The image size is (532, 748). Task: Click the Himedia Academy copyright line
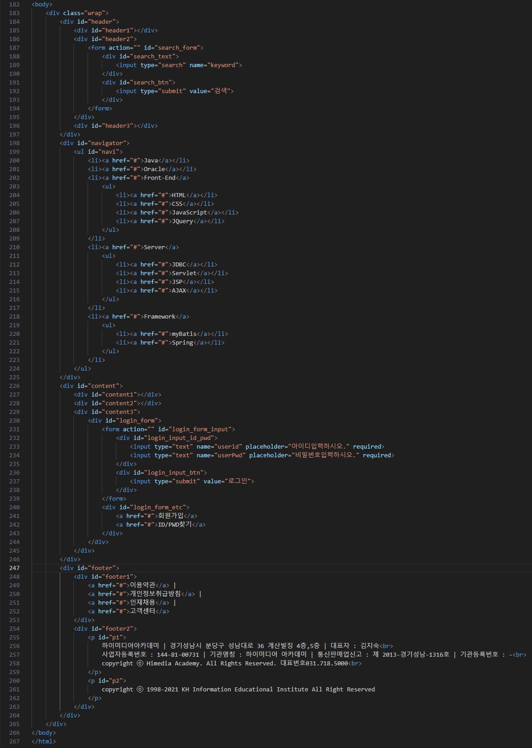click(x=232, y=664)
